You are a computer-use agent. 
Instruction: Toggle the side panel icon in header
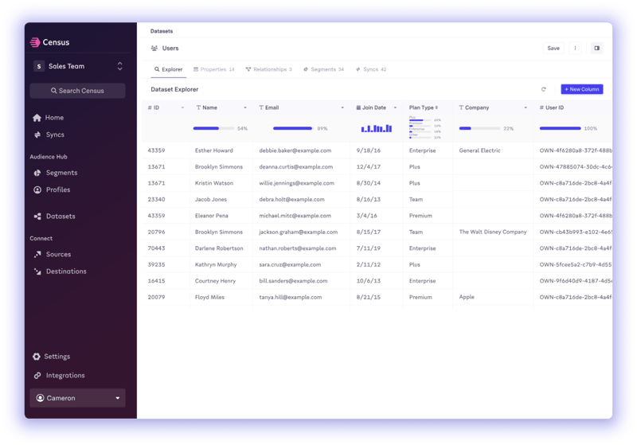[x=596, y=49]
